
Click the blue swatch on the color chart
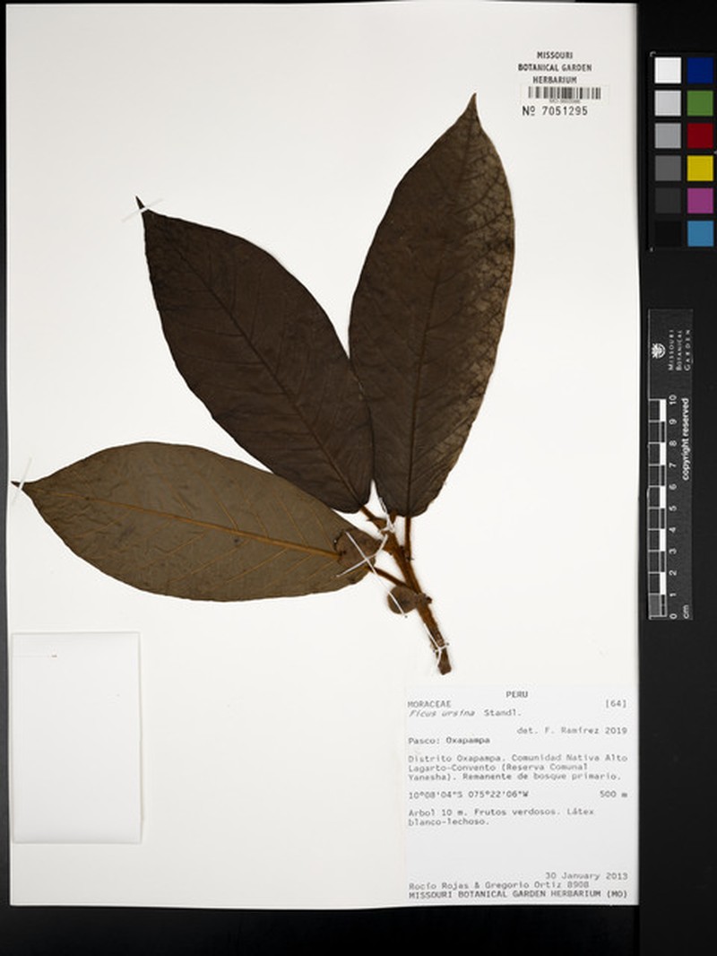[700, 70]
